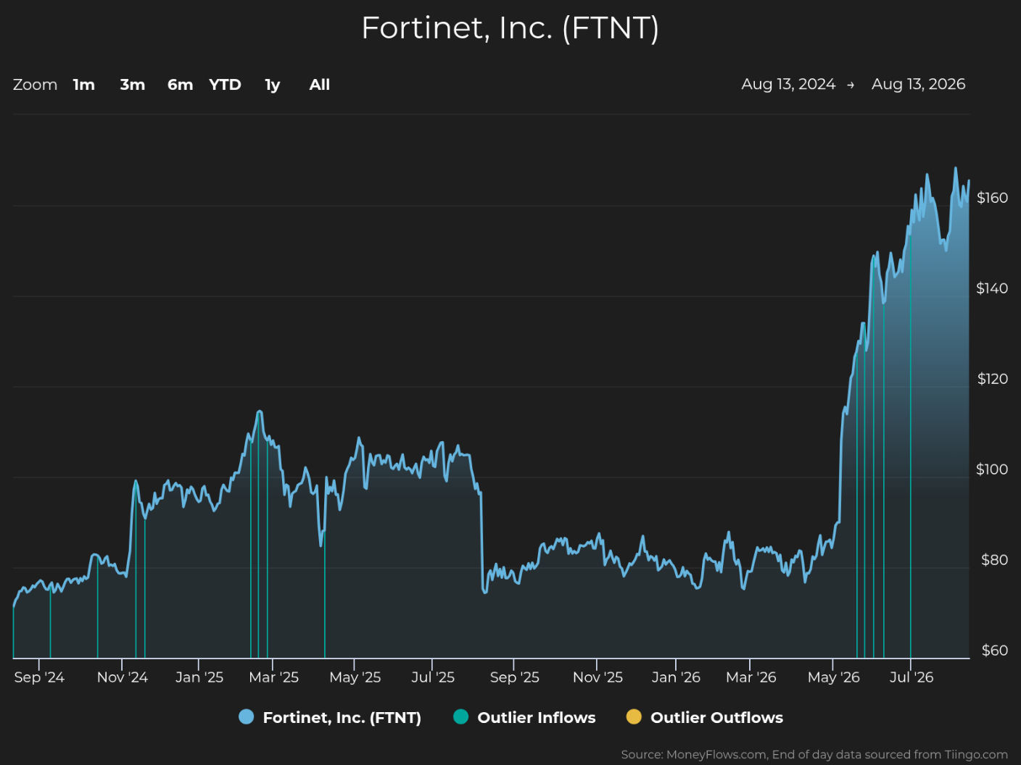The width and height of the screenshot is (1021, 765).
Task: Set chart zoom to 3m
Action: coord(133,85)
